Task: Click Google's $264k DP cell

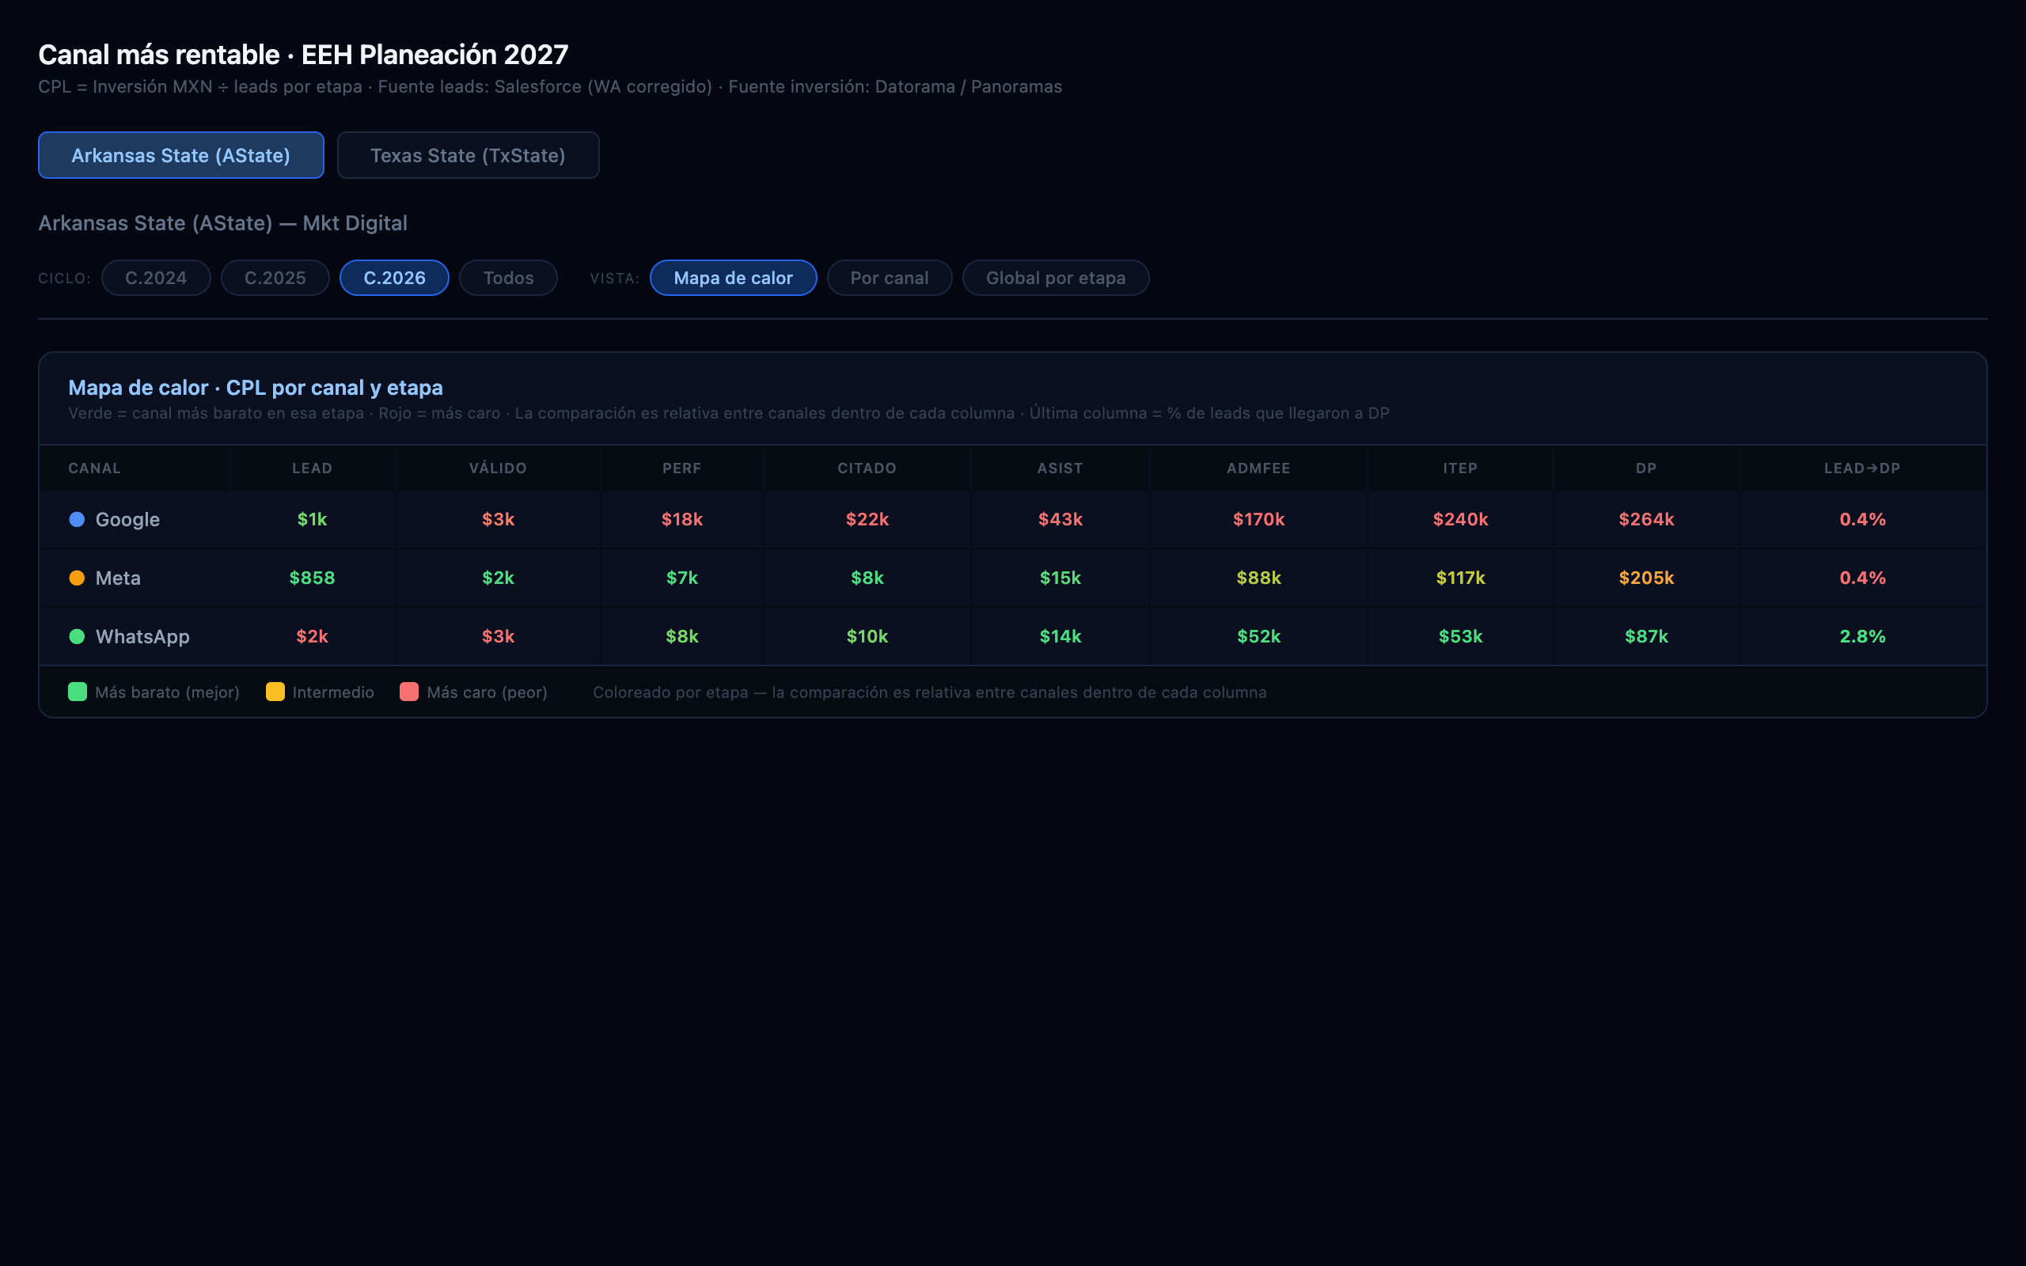Action: (1646, 519)
